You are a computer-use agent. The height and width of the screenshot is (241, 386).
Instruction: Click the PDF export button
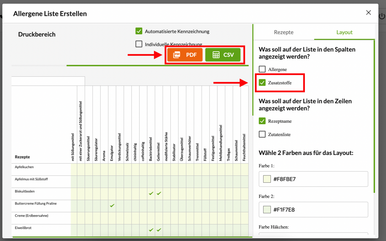(185, 55)
